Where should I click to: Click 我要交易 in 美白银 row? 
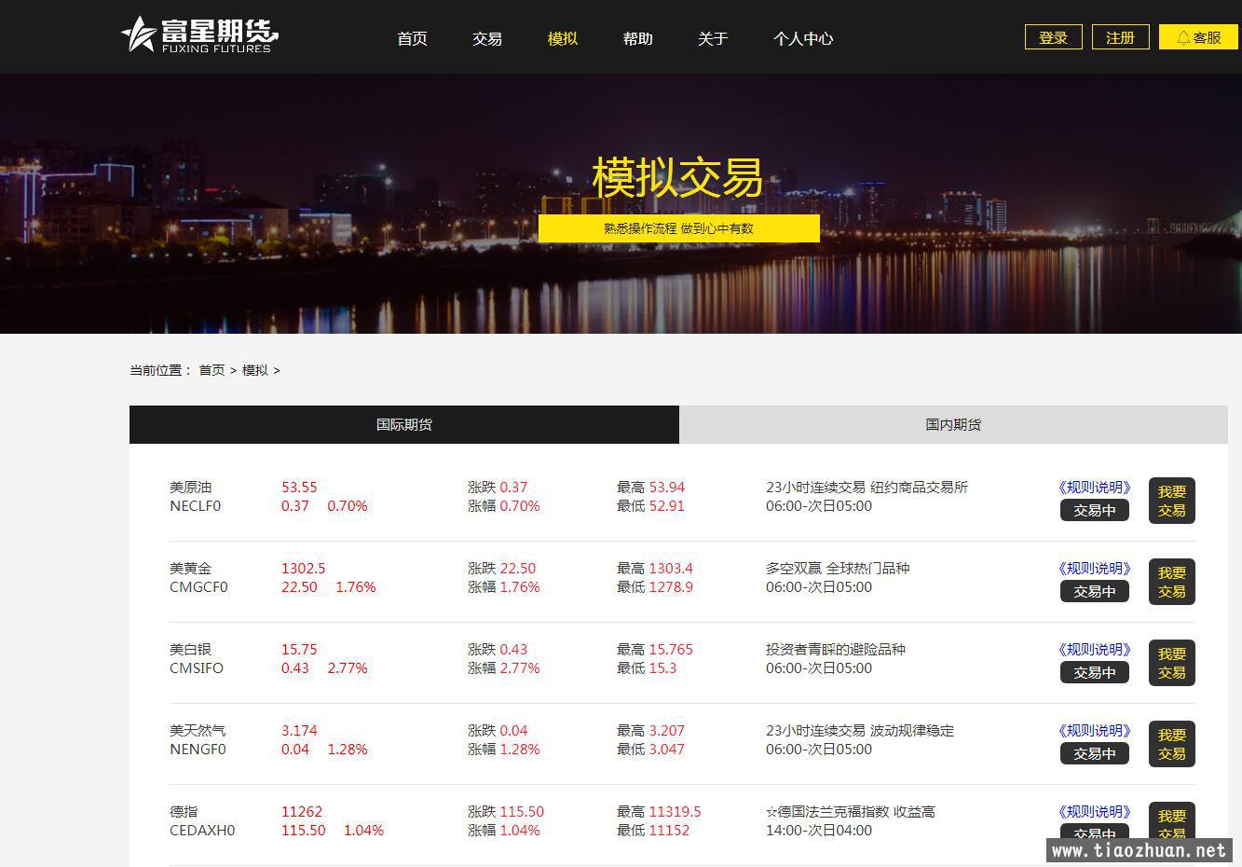(1171, 663)
